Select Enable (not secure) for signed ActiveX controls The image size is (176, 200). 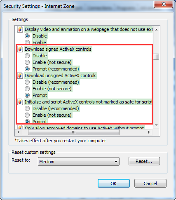click(x=27, y=62)
